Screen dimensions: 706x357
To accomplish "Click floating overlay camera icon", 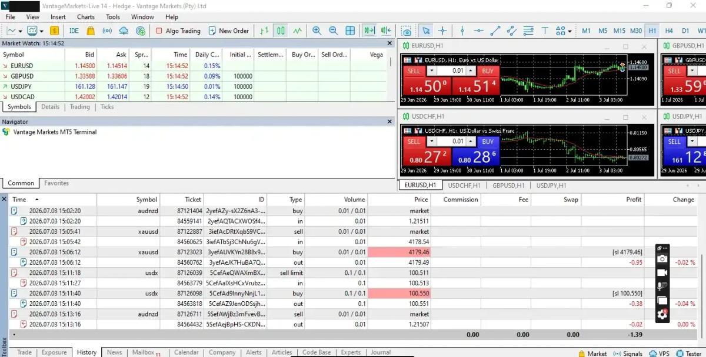I will pos(662,259).
